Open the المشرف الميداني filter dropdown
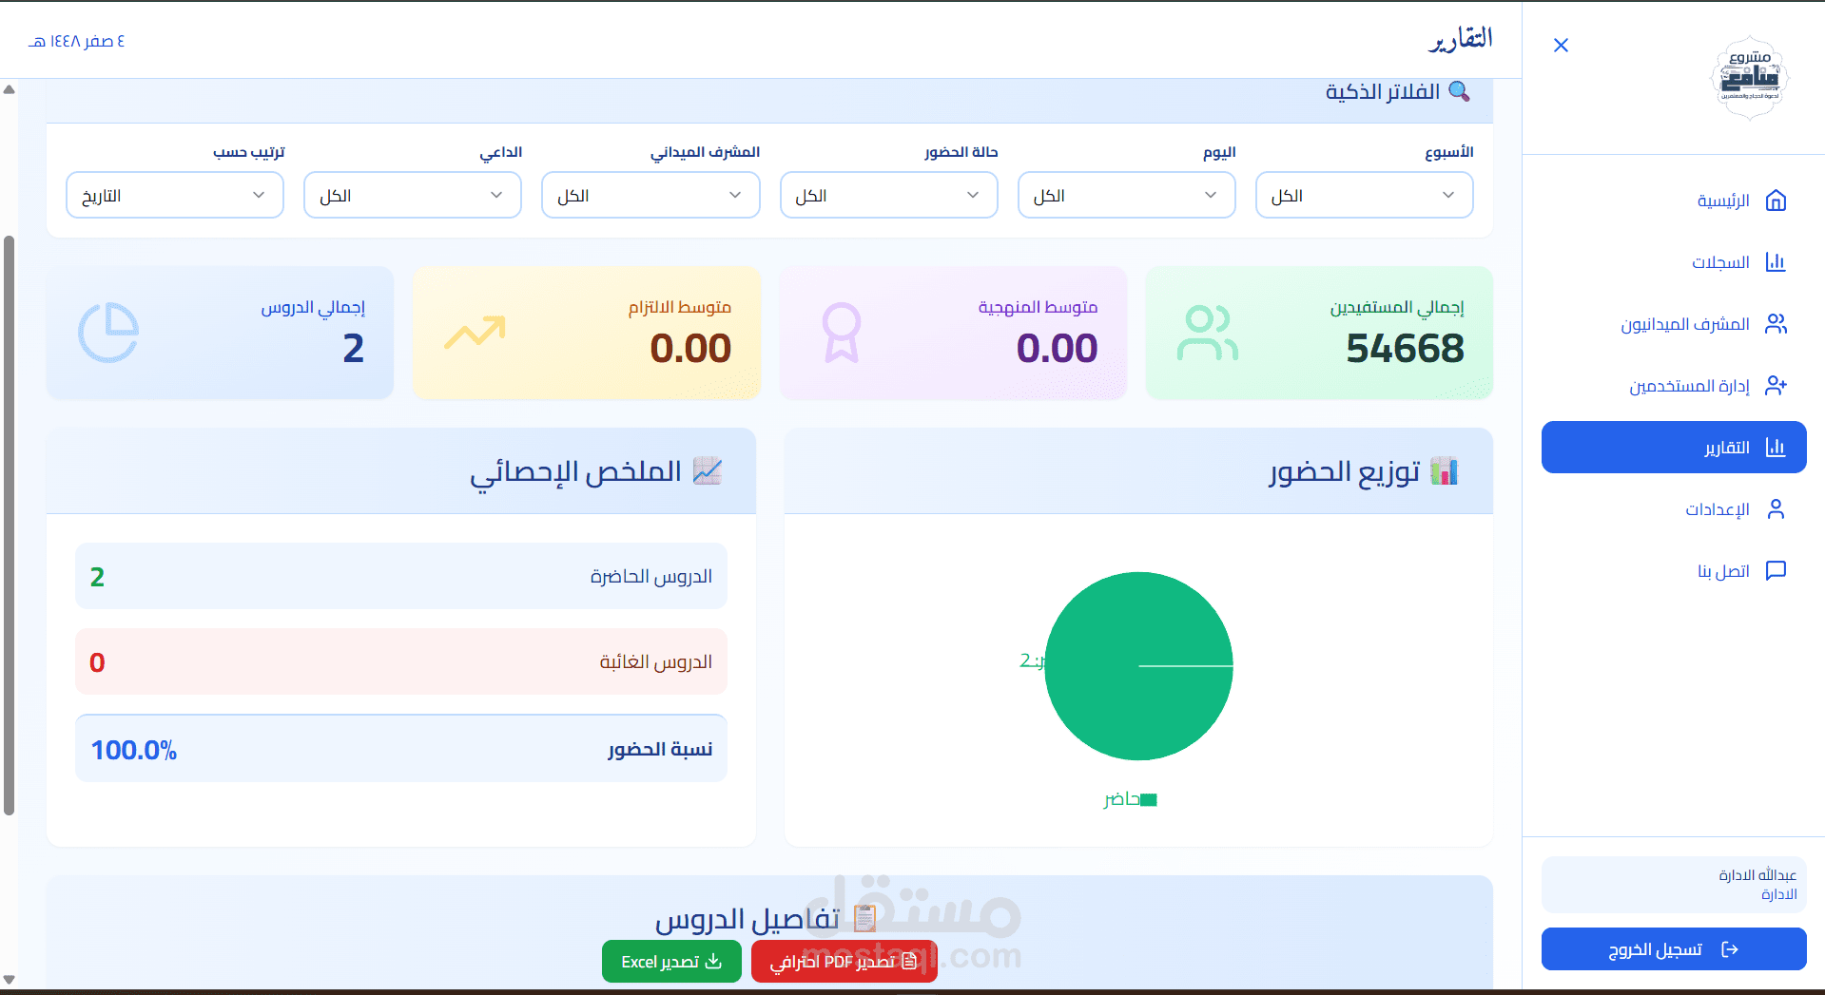The height and width of the screenshot is (995, 1825). 650,195
